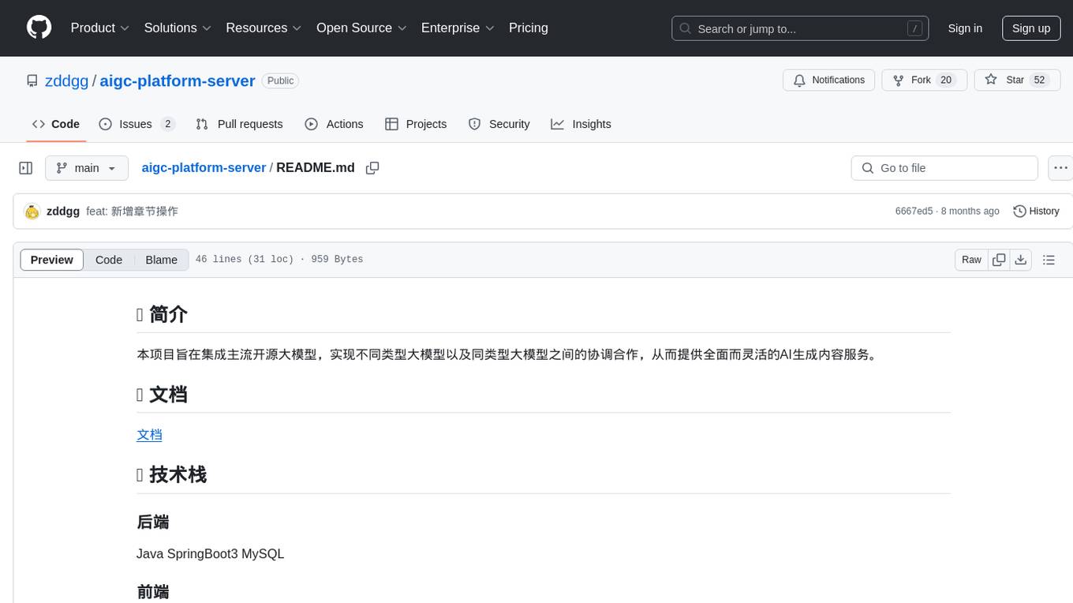
Task: View the 20 forks count
Action: (x=947, y=80)
